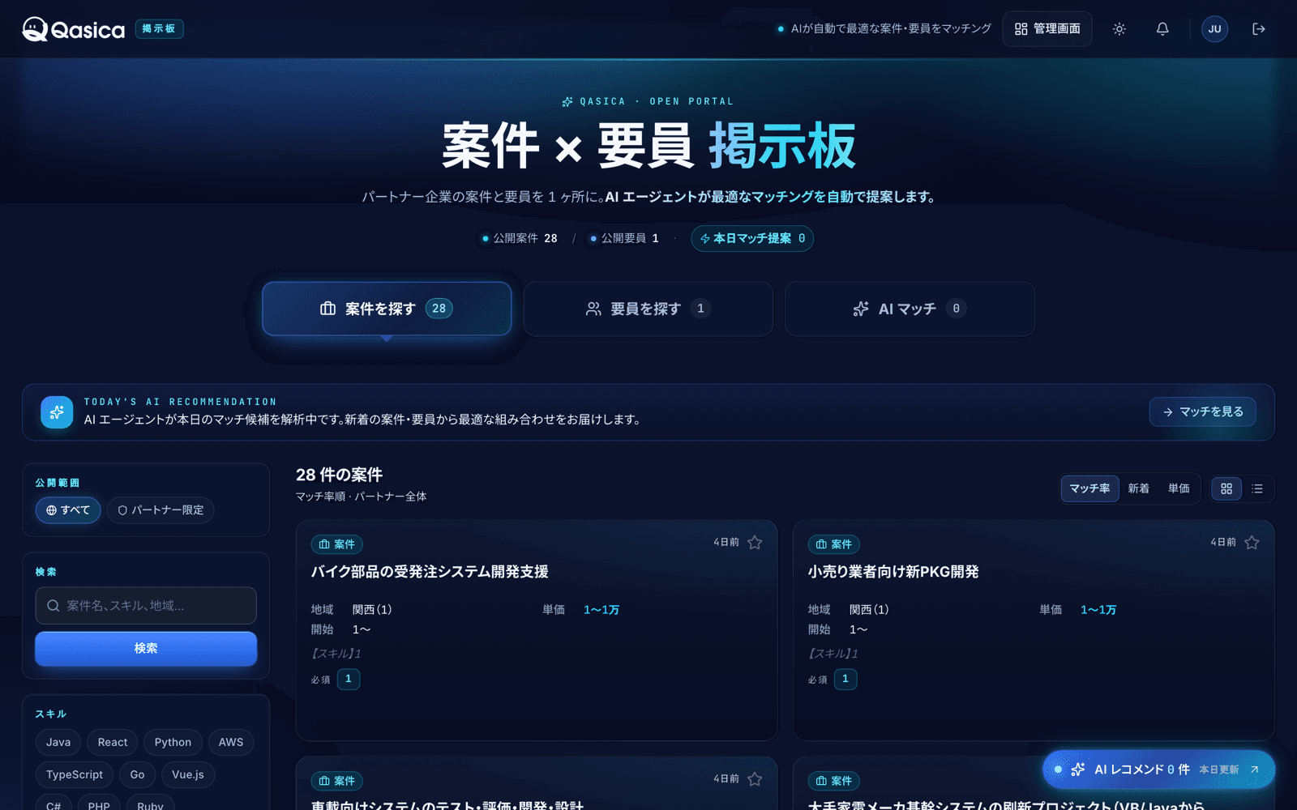1297x810 pixels.
Task: Switch to grid view icon
Action: 1226,488
